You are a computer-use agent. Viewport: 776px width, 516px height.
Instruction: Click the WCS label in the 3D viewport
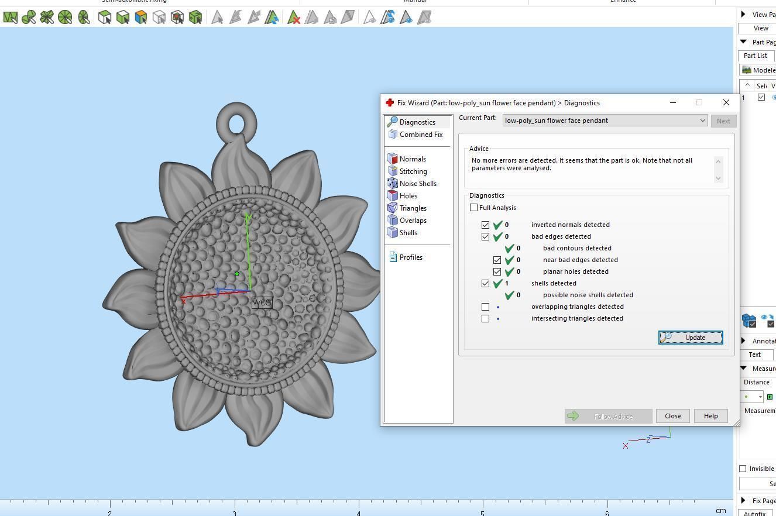coord(262,302)
